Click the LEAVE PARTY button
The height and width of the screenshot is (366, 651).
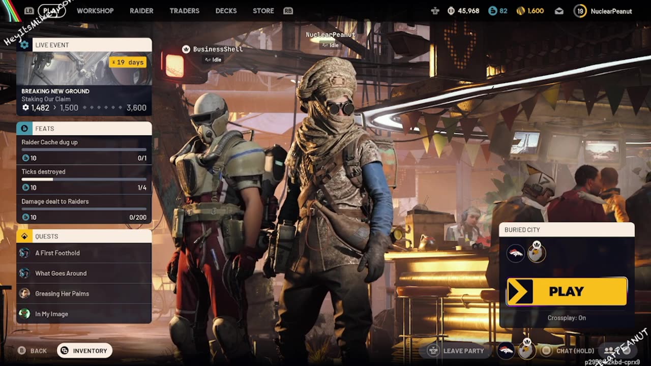(x=456, y=351)
